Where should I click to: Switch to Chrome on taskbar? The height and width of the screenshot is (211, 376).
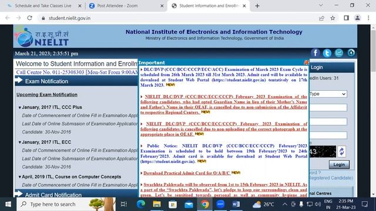[204, 204]
